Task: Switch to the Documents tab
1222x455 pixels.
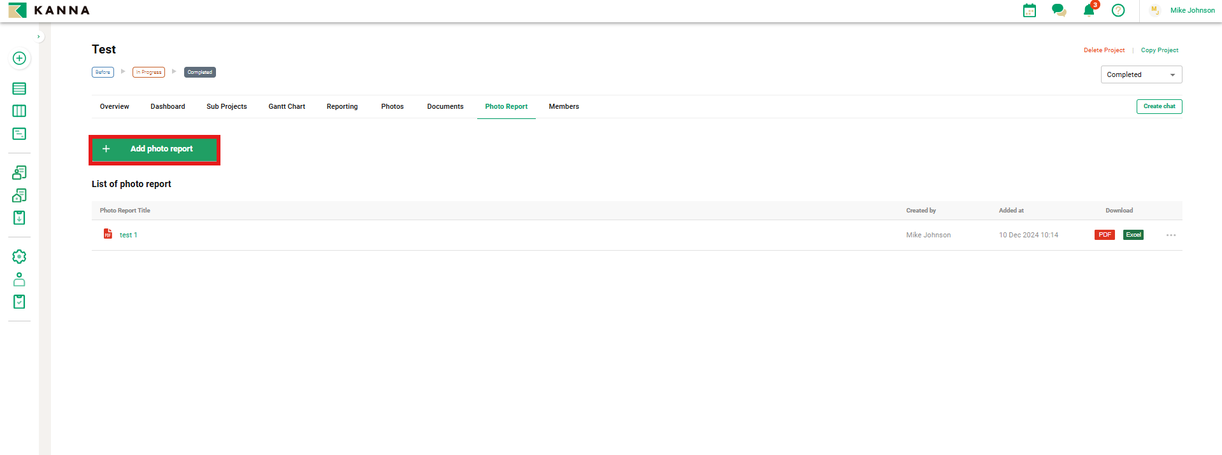Action: tap(445, 107)
